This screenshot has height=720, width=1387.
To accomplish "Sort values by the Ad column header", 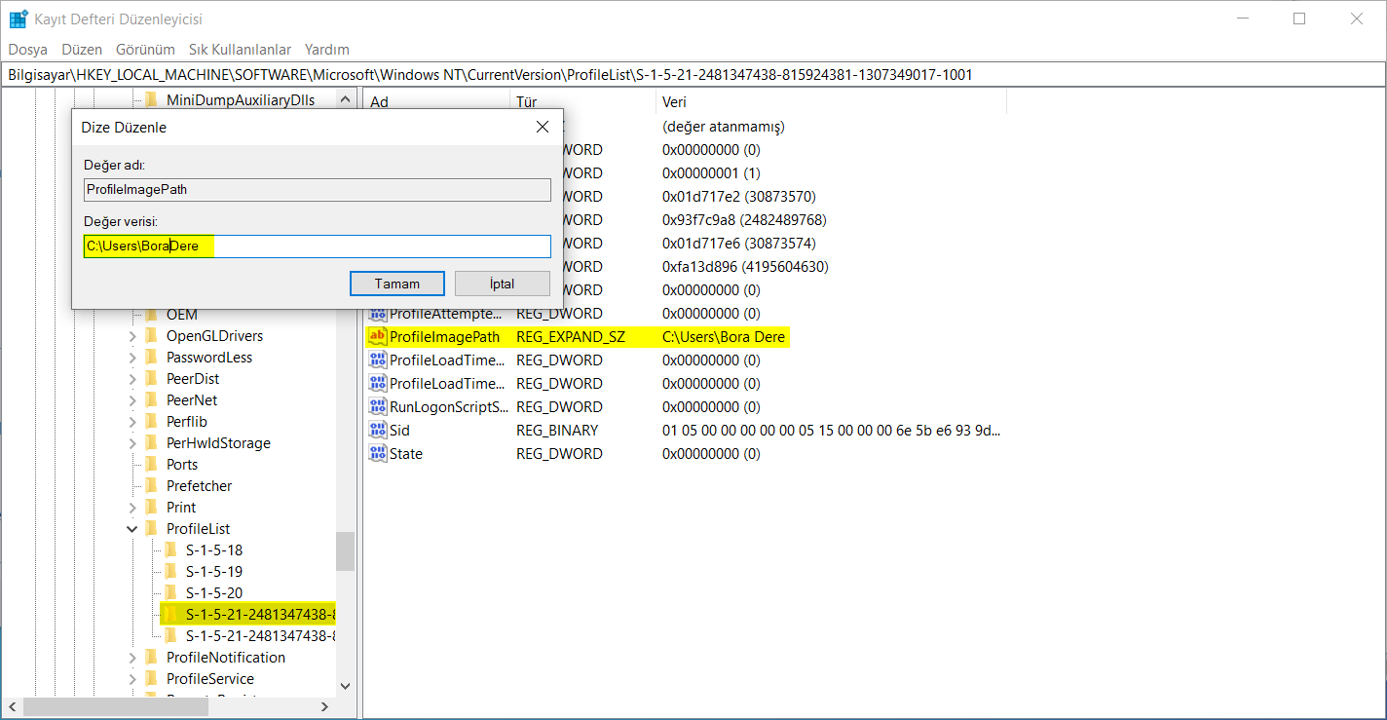I will tap(436, 101).
